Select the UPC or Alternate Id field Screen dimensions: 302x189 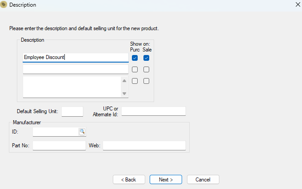(154, 111)
